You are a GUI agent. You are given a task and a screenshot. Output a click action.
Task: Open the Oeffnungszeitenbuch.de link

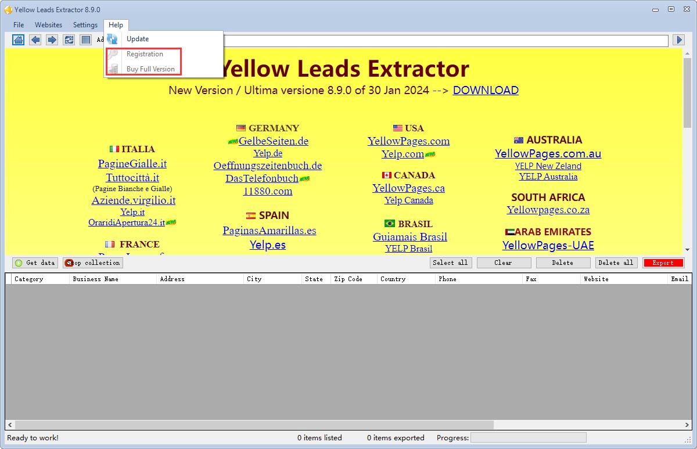268,166
